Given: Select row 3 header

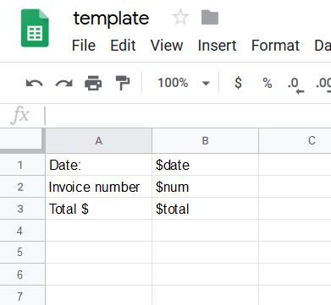Looking at the screenshot, I should point(22,209).
